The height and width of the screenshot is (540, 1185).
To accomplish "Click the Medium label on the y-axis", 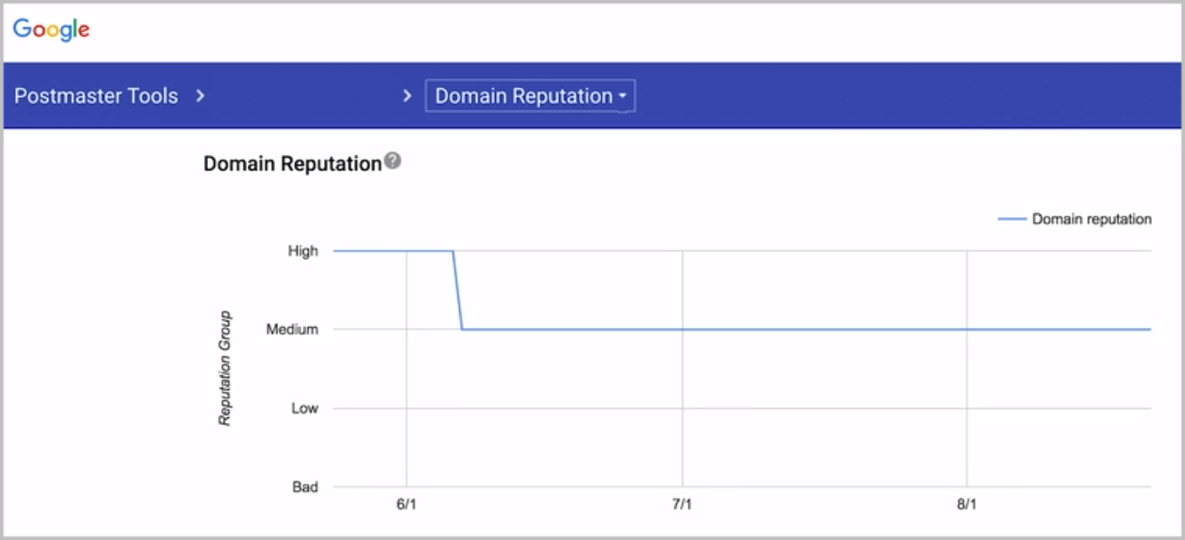I will tap(294, 329).
